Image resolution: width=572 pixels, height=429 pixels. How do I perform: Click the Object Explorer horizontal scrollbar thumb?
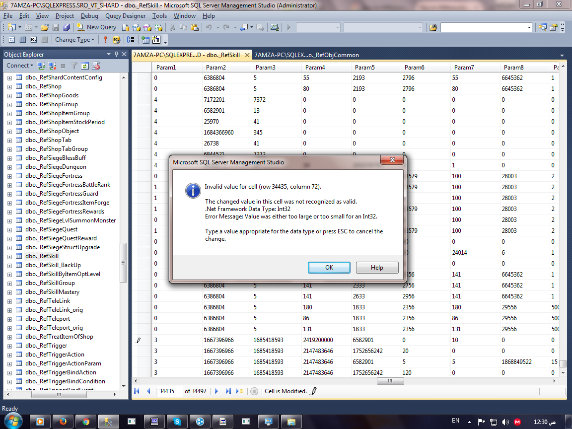pos(59,394)
